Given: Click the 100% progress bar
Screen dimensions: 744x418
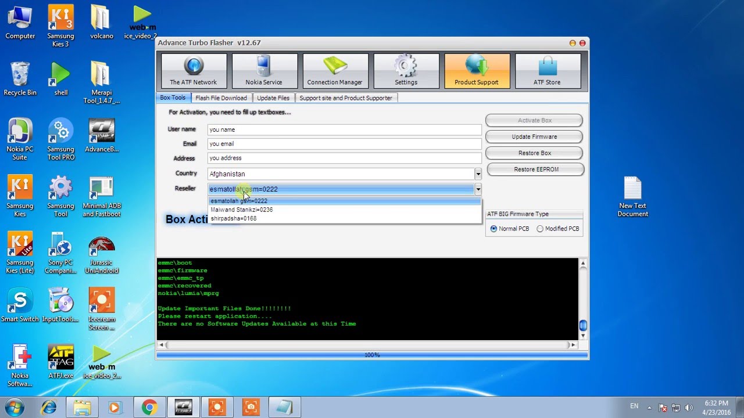Looking at the screenshot, I should pos(372,355).
